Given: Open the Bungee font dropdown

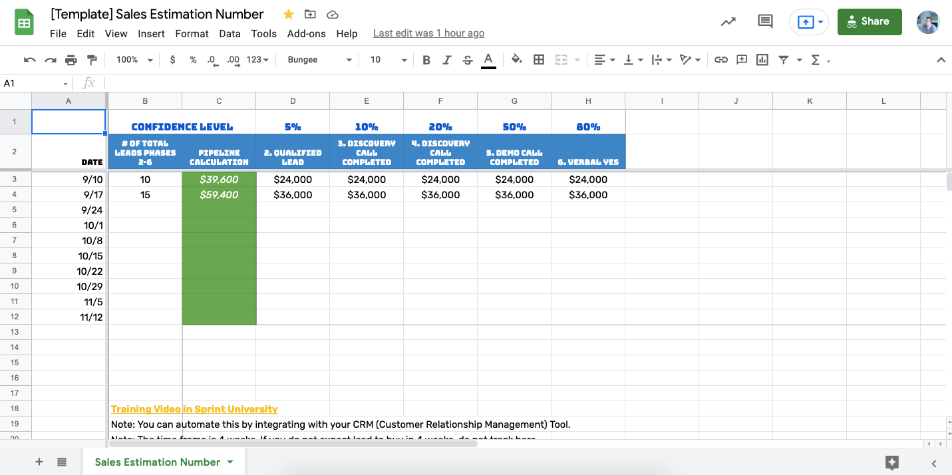Looking at the screenshot, I should 319,60.
